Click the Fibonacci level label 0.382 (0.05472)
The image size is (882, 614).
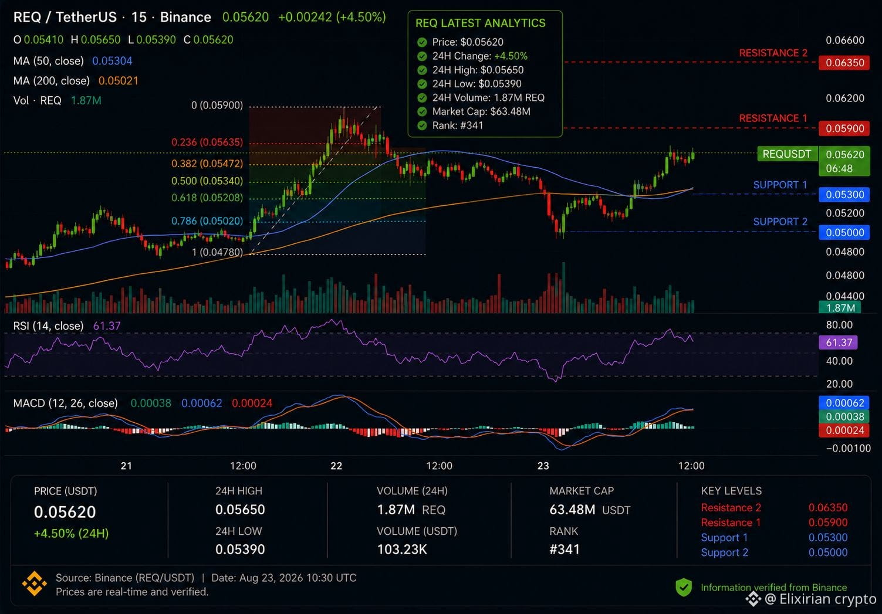pos(207,164)
